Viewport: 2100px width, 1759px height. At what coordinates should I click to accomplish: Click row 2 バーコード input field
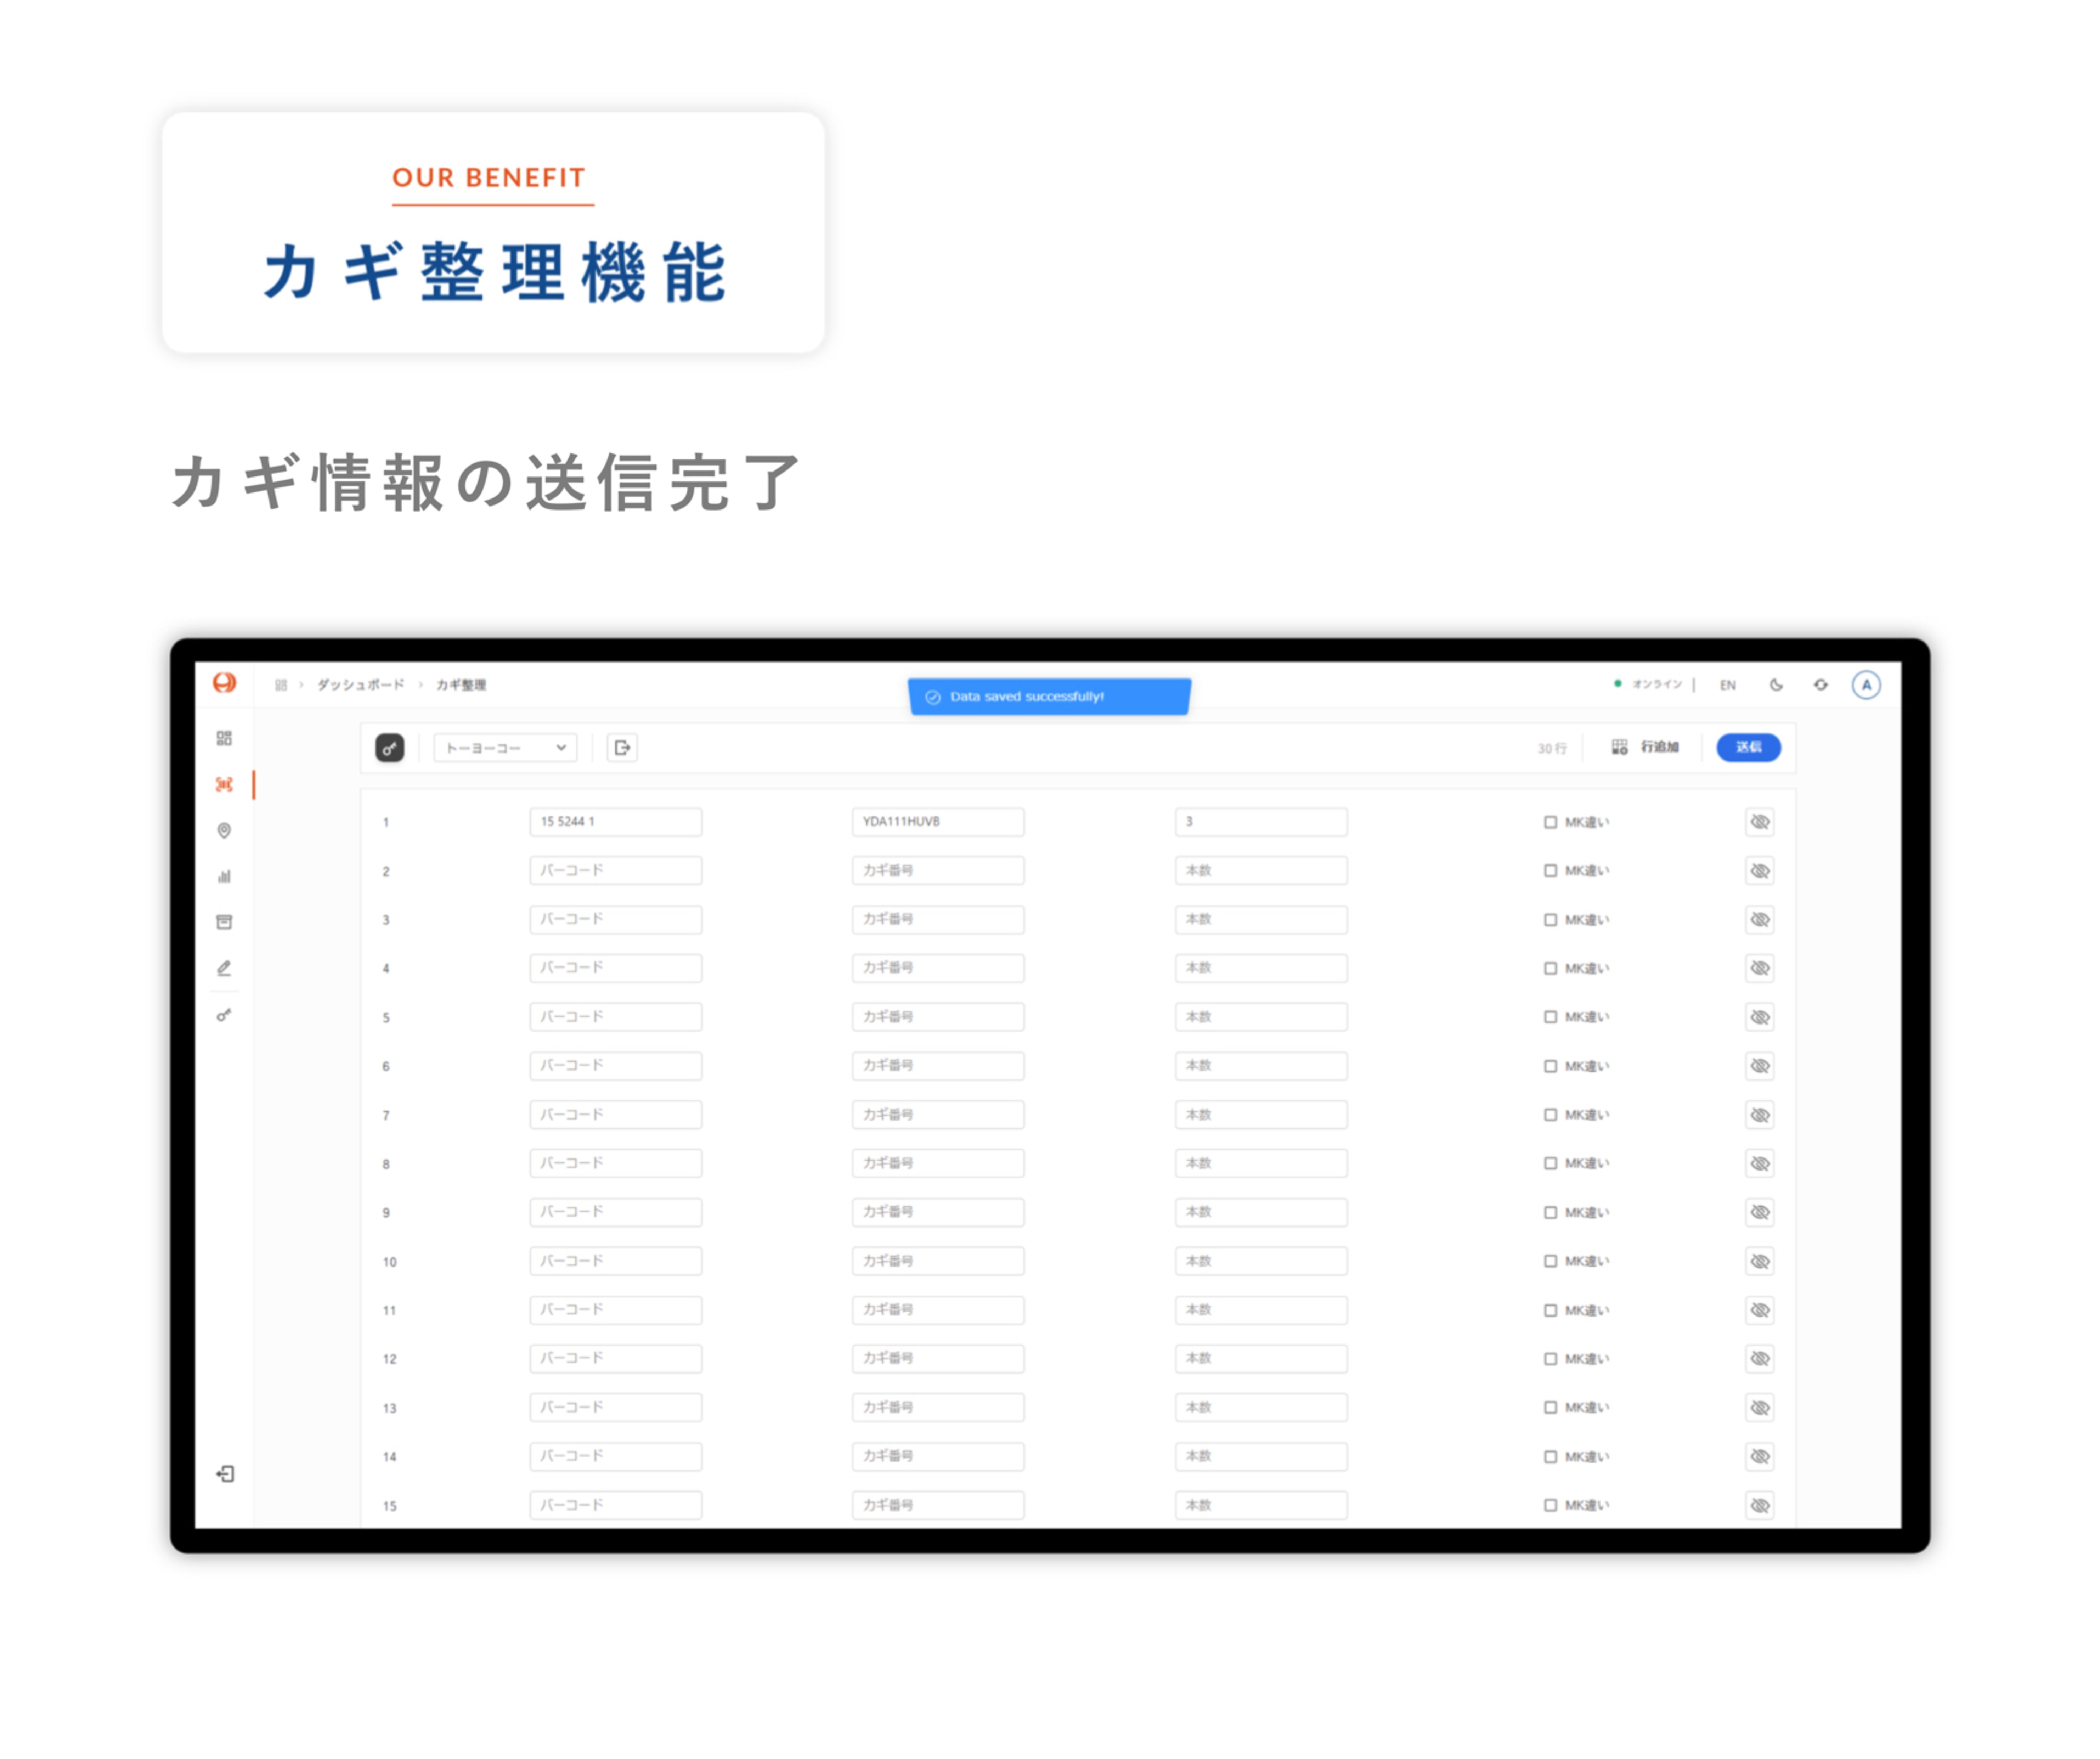pos(616,871)
